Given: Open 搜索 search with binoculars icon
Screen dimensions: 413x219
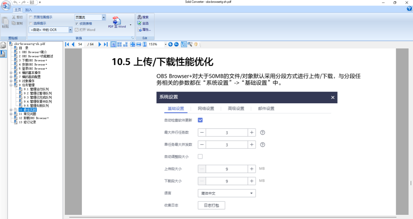Looking at the screenshot, I should [143, 17].
